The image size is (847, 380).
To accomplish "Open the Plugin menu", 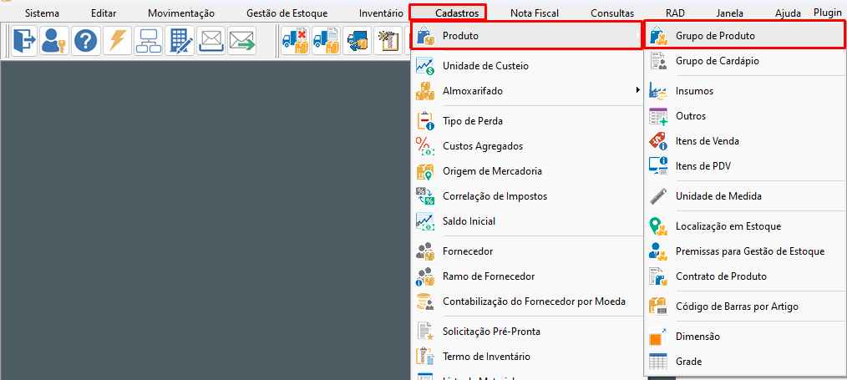I will (828, 13).
